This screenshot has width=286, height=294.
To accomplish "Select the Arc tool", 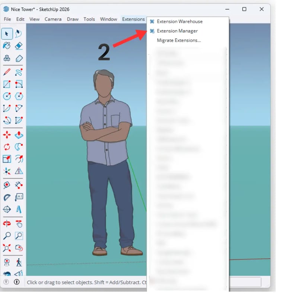I will coord(7,109).
